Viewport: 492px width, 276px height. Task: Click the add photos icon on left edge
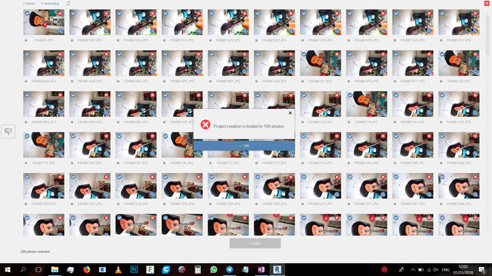pos(8,131)
